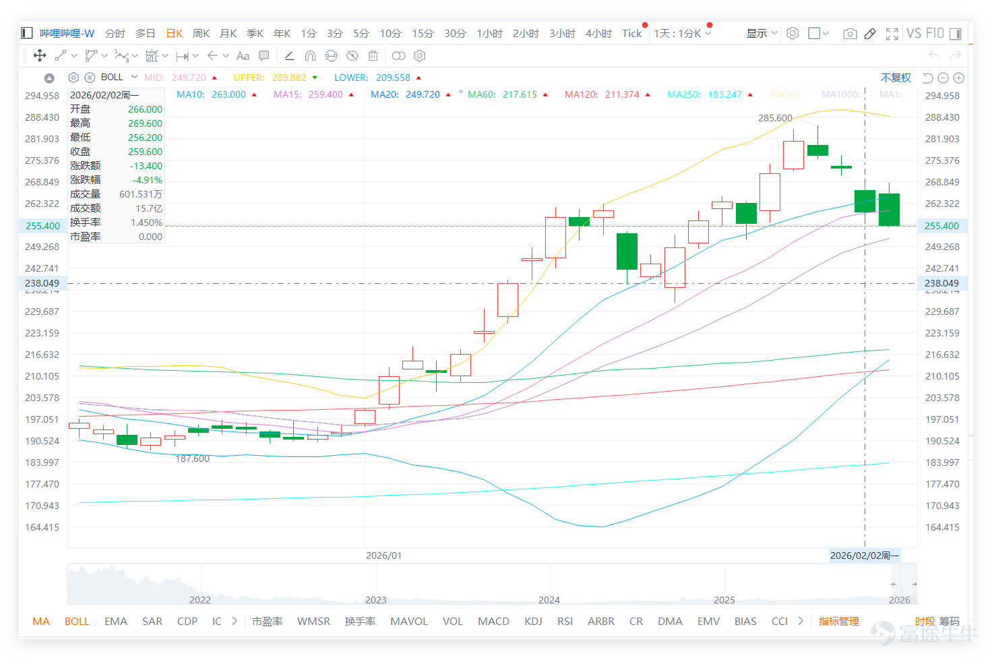Toggle drawing toolbar with top pencil icon

tap(870, 34)
